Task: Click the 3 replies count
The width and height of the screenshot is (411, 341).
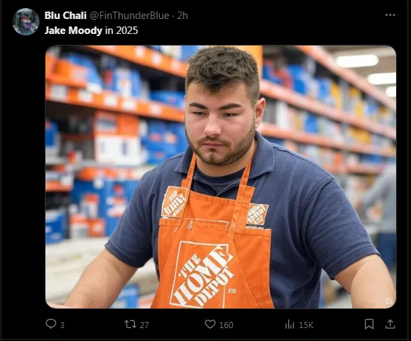Action: pyautogui.click(x=62, y=325)
